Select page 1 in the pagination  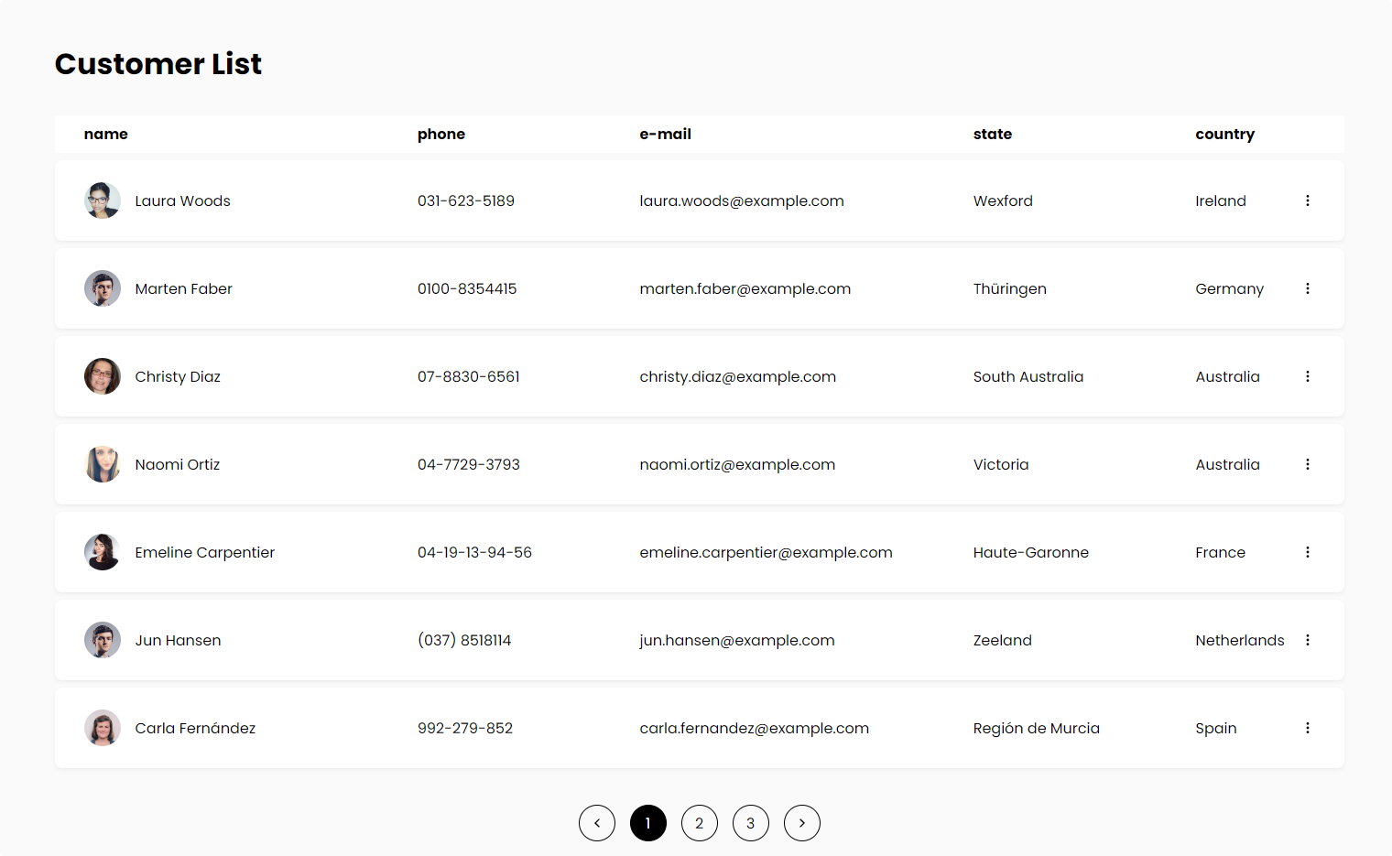(x=648, y=823)
